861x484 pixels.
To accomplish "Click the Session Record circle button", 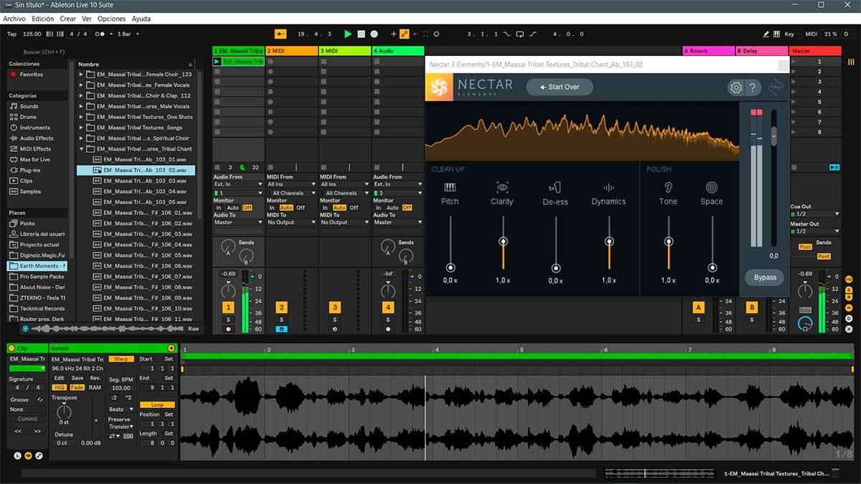I will click(436, 34).
